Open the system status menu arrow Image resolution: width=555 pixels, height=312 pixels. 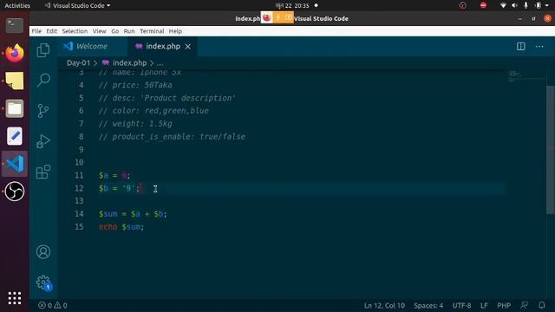click(x=547, y=5)
